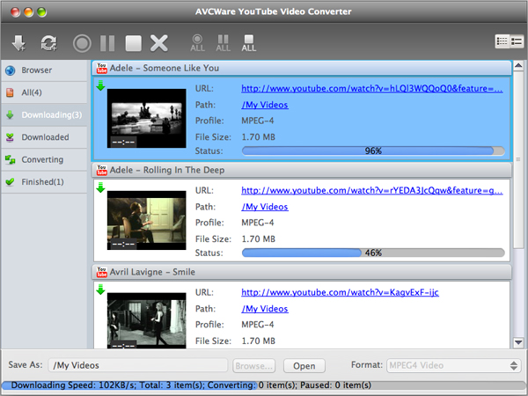Image resolution: width=528 pixels, height=396 pixels.
Task: Click the scroll down arrow of task list
Action: pyautogui.click(x=518, y=342)
